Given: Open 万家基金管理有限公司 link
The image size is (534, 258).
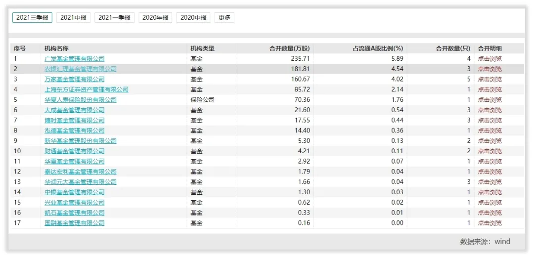Looking at the screenshot, I should 75,79.
